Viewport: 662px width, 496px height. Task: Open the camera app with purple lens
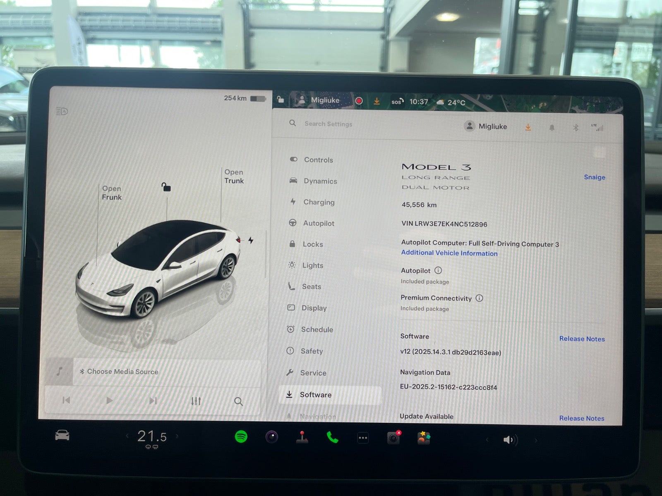pos(272,437)
